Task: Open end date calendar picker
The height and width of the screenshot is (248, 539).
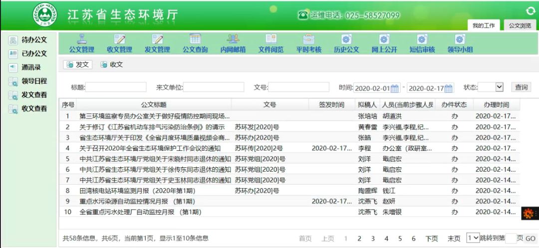Action: pos(448,88)
